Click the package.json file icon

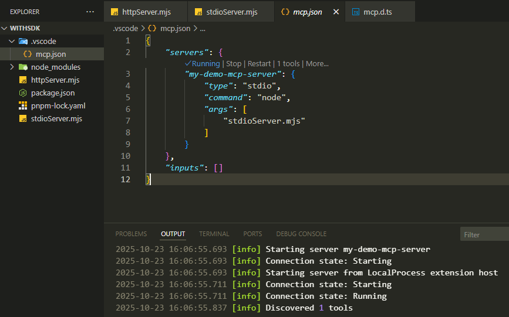pyautogui.click(x=23, y=93)
